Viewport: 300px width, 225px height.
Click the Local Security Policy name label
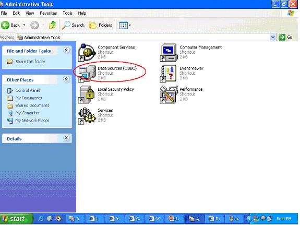116,89
